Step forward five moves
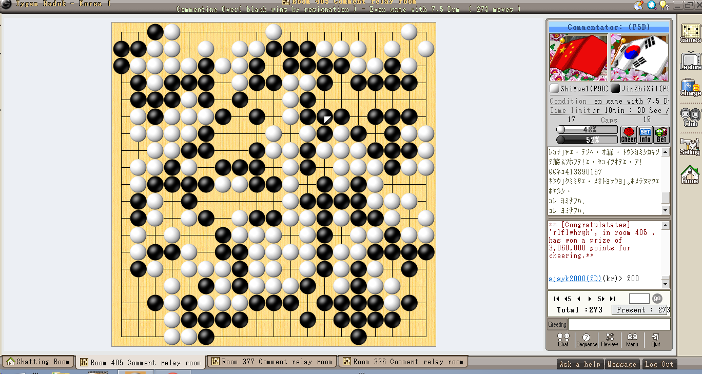The width and height of the screenshot is (702, 374). pyautogui.click(x=600, y=299)
